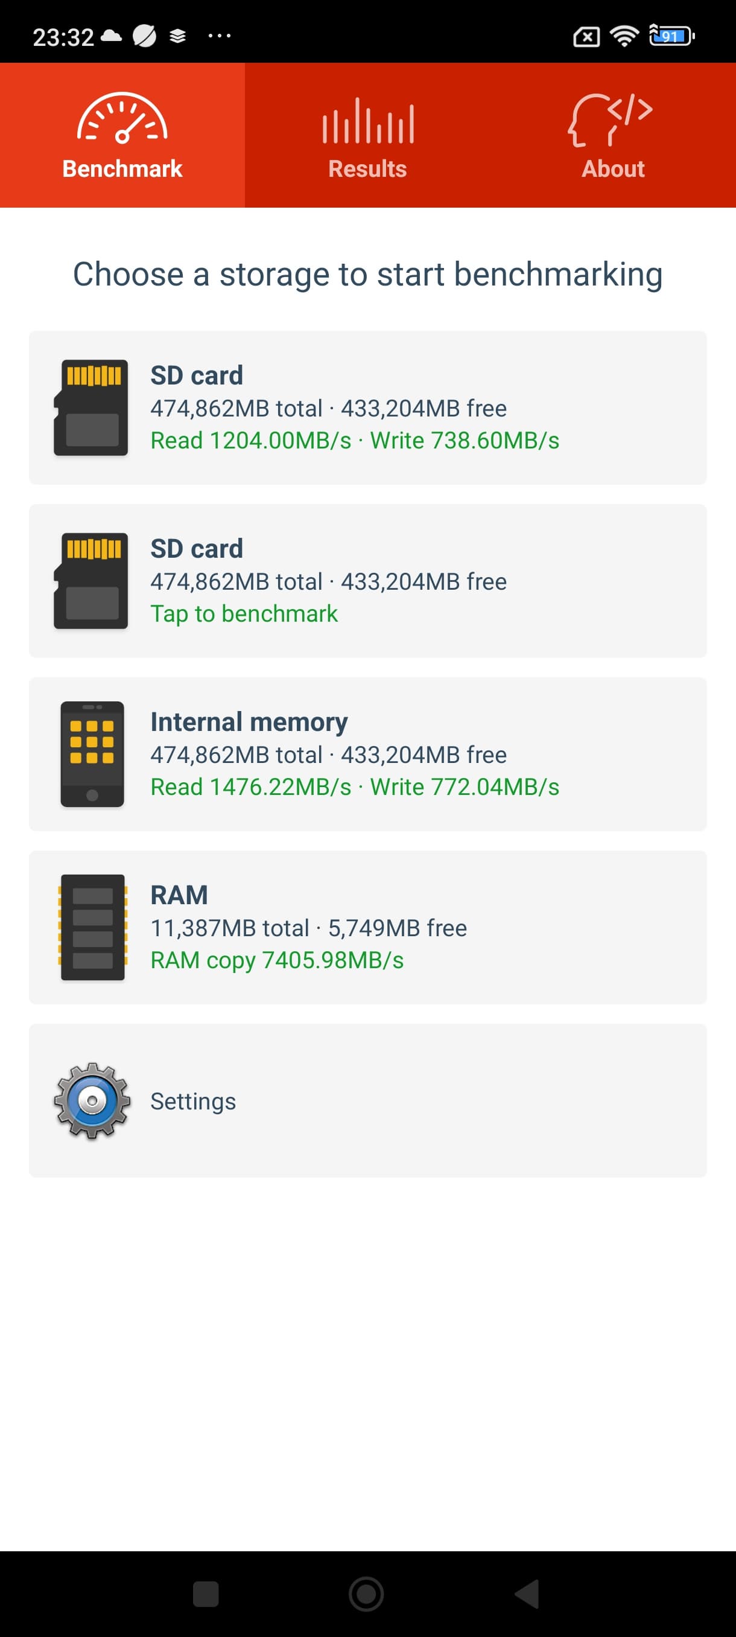Image resolution: width=736 pixels, height=1637 pixels.
Task: Tap the Internal memory phone icon
Action: (x=92, y=755)
